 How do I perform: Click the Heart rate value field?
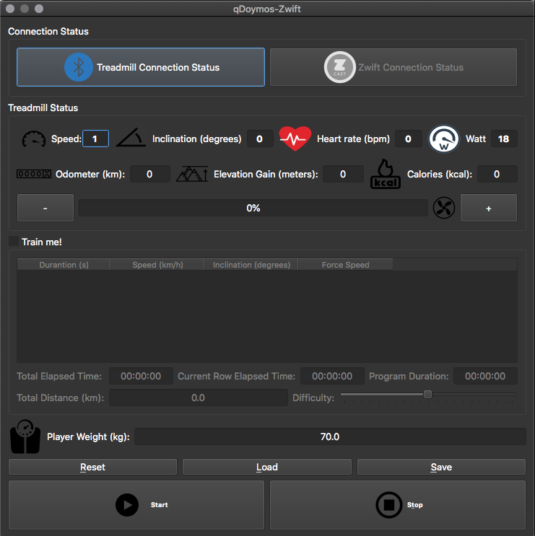(409, 139)
